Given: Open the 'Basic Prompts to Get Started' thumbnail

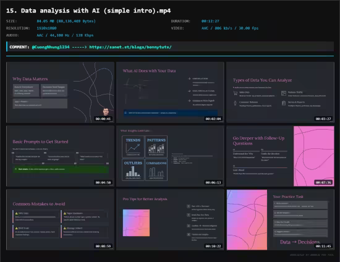Looking at the screenshot, I should point(61,156).
